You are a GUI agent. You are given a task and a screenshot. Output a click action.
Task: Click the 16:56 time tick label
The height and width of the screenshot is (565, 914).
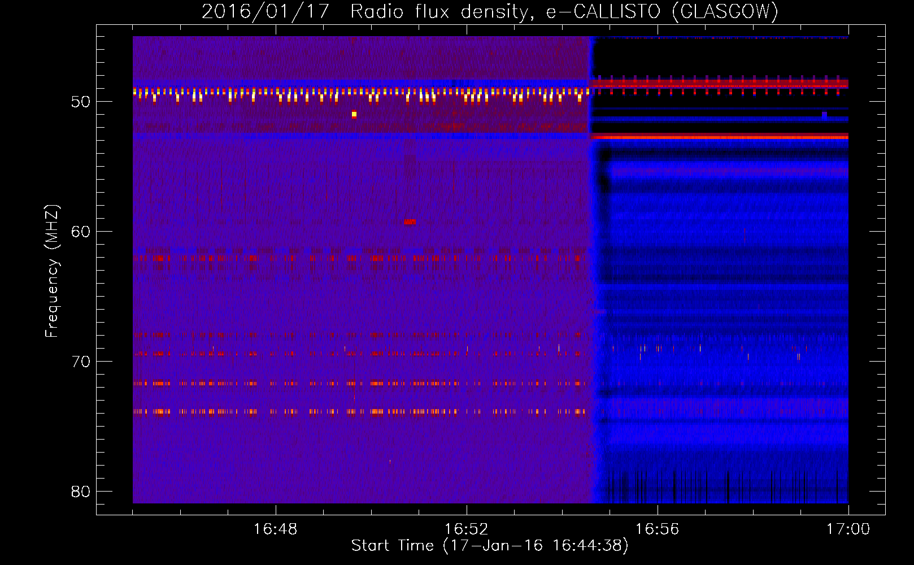tap(657, 529)
